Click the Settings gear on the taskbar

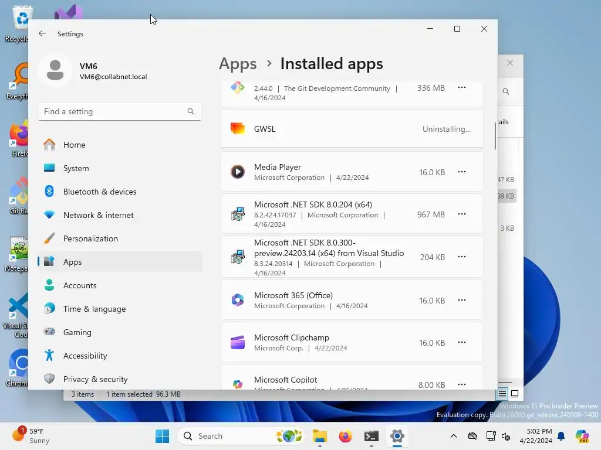(397, 436)
